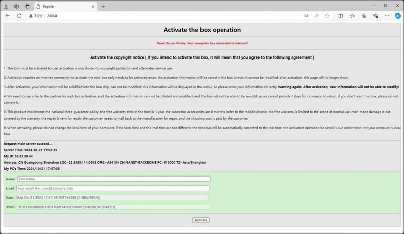Open the Copilot sidebar icon

point(398,16)
